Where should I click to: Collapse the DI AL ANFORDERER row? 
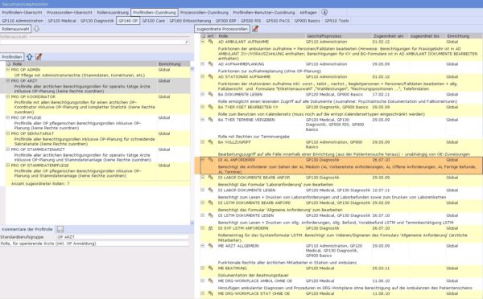click(x=203, y=160)
